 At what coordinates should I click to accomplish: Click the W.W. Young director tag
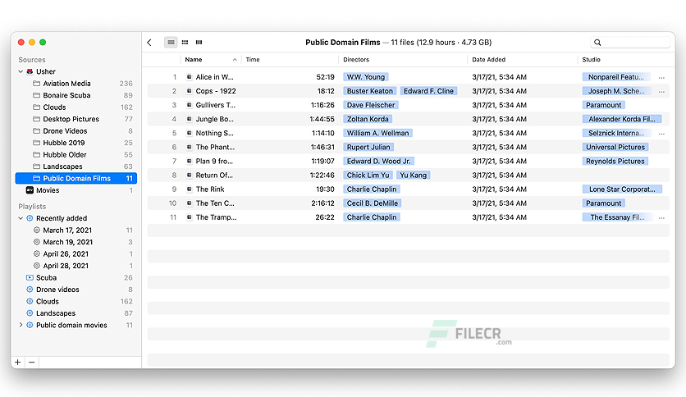pos(366,77)
